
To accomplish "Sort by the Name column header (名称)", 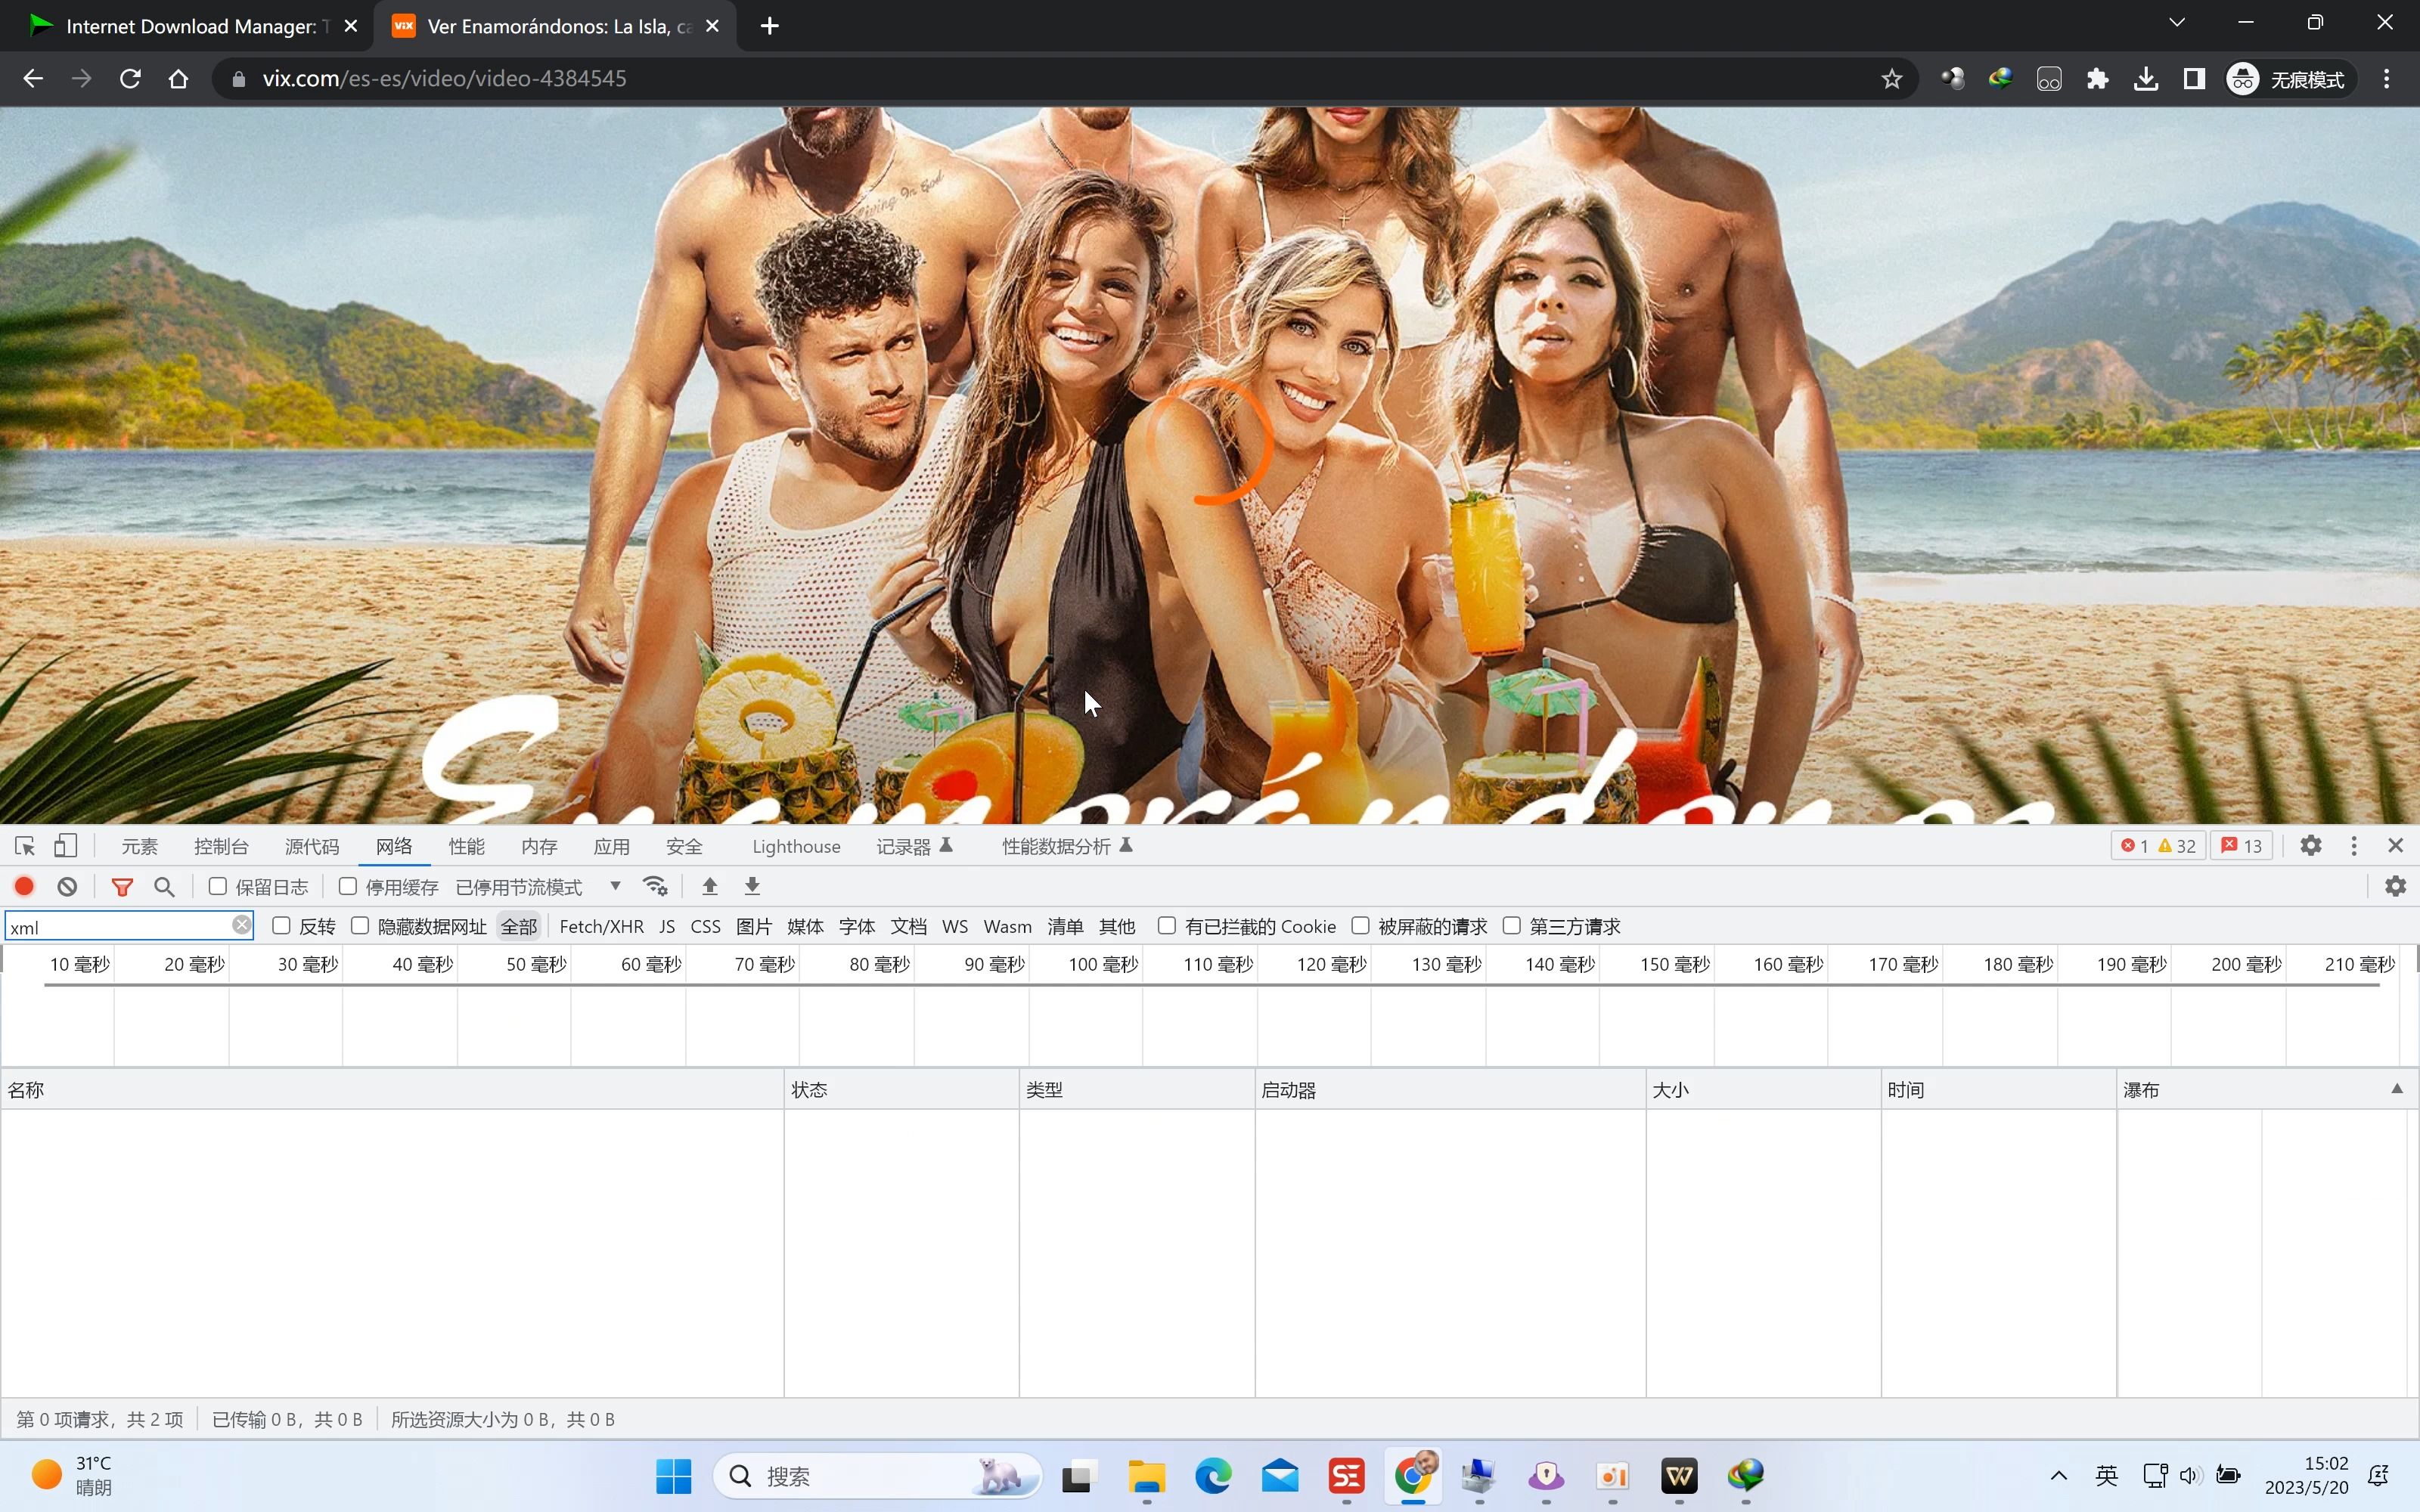I will [392, 1089].
